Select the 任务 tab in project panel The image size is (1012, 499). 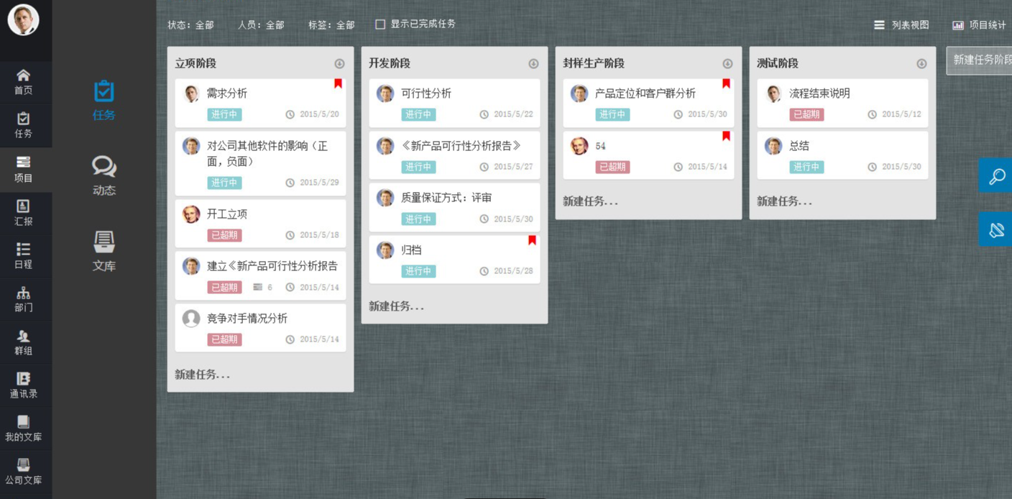click(x=103, y=100)
